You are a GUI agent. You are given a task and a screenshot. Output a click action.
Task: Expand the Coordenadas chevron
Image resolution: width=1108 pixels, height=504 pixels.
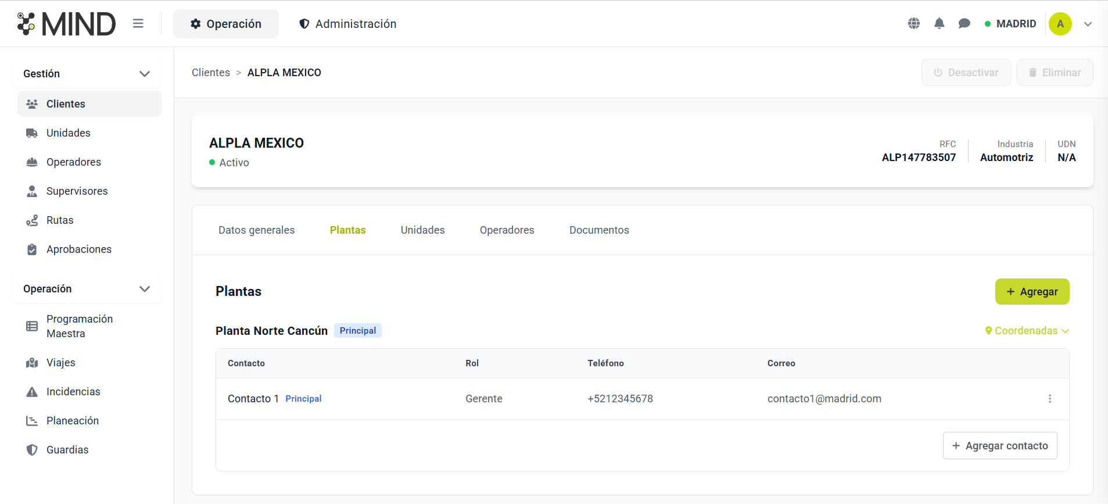coord(1065,331)
